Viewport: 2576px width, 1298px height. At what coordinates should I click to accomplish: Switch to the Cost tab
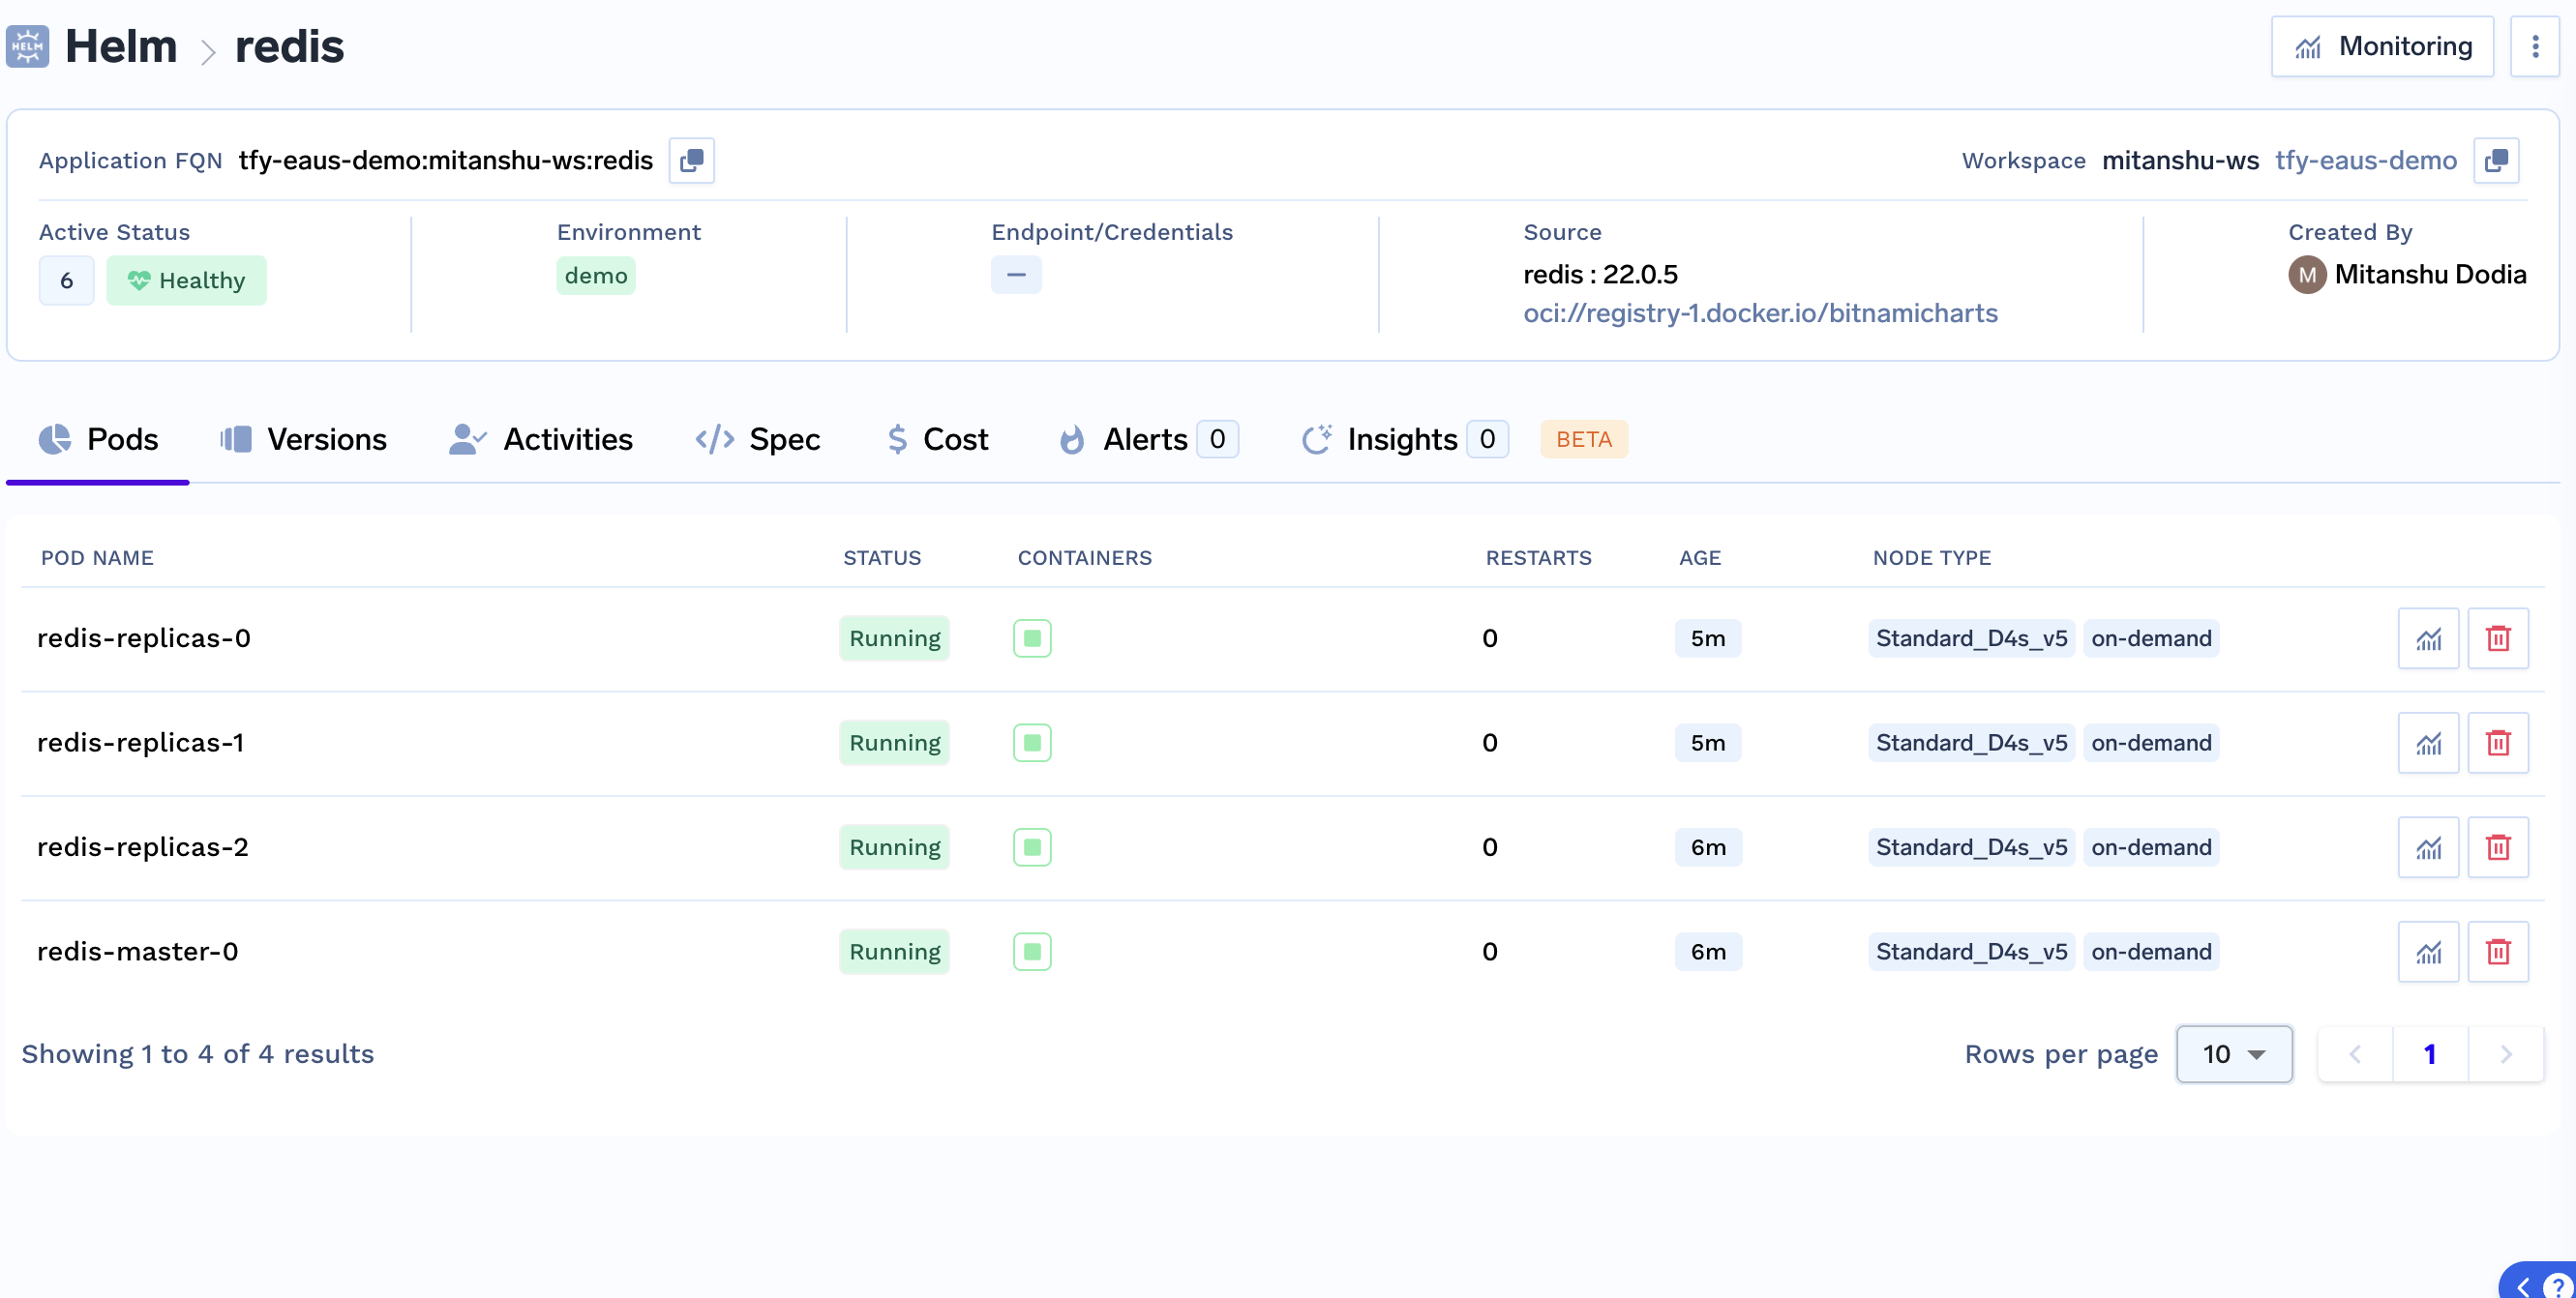pos(937,440)
